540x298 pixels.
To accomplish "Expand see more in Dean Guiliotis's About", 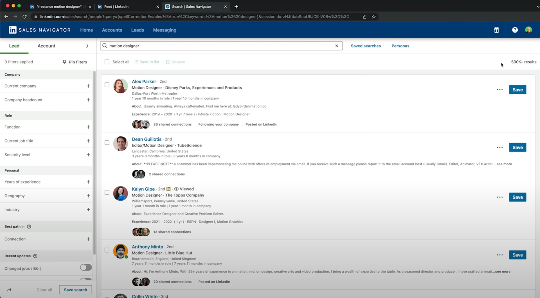I will pos(503,164).
